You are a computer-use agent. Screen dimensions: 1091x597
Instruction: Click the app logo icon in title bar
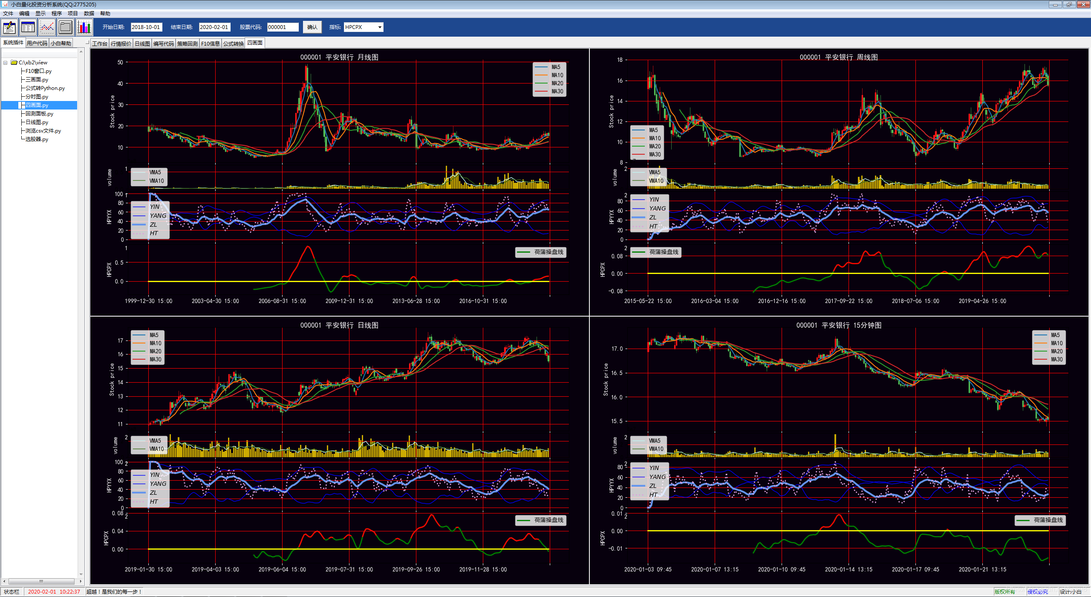(x=5, y=4)
